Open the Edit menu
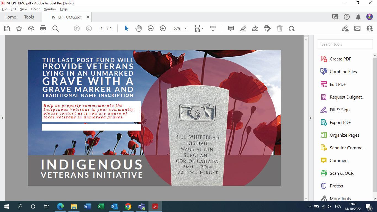 pyautogui.click(x=13, y=9)
